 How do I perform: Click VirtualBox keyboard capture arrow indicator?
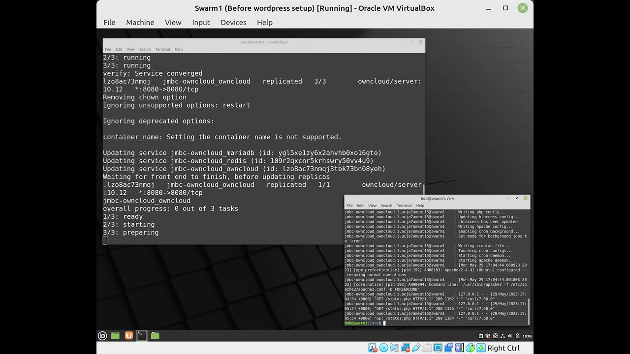tap(481, 348)
